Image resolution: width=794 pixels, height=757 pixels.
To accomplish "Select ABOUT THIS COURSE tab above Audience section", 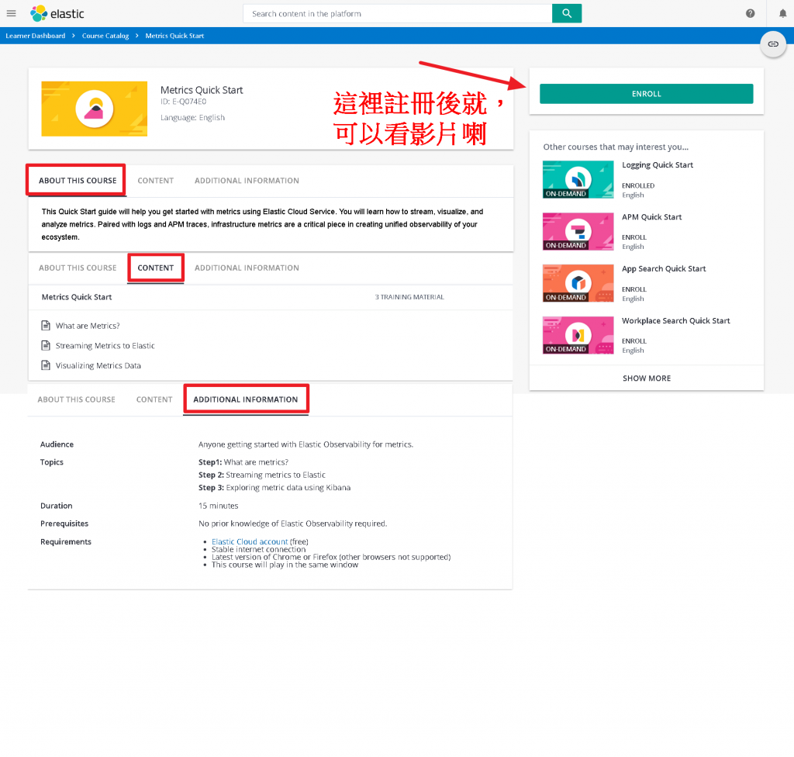I will [77, 399].
